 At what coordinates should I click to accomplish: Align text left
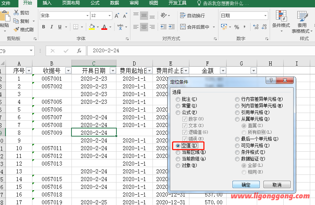tap(136, 27)
